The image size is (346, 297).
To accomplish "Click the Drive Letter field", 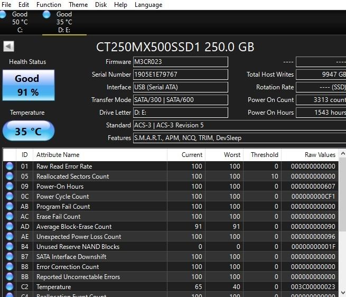I will (x=181, y=113).
